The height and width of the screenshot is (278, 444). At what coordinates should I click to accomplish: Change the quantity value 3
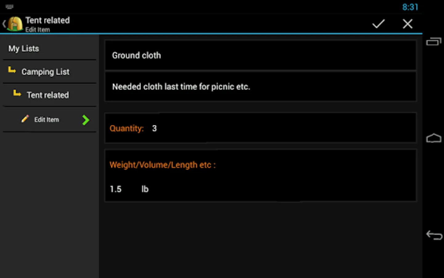(x=154, y=128)
